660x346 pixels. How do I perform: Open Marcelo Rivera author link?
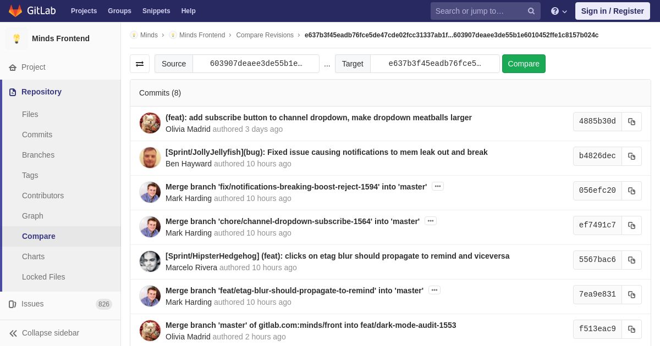[x=191, y=267]
